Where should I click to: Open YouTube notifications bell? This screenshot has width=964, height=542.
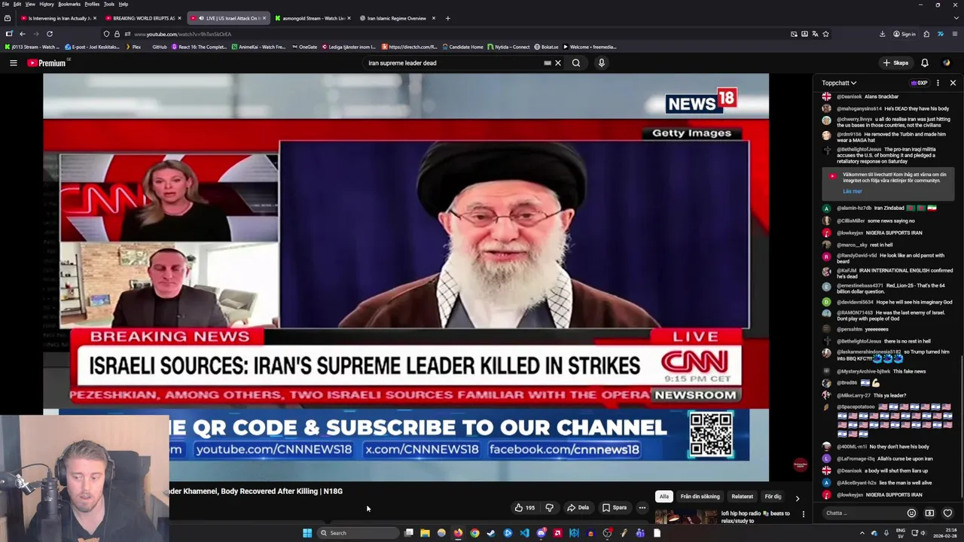(925, 63)
